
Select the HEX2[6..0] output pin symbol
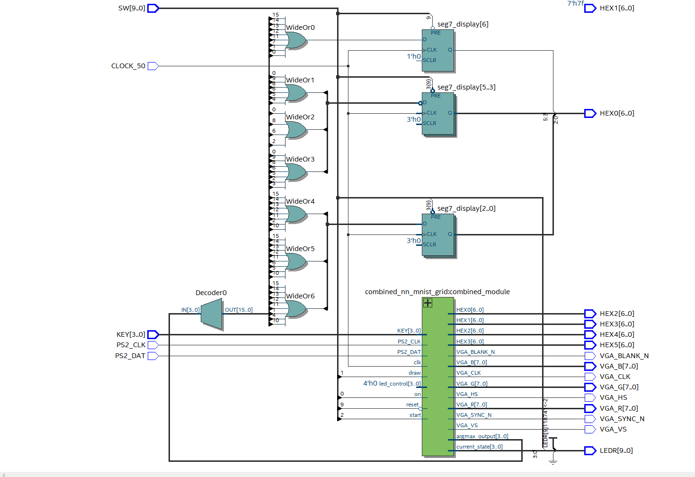click(590, 314)
